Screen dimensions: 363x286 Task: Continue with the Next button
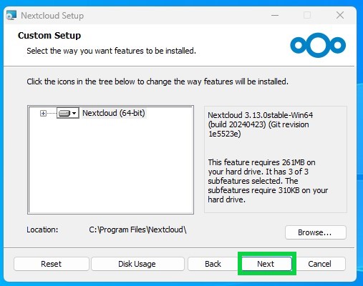[266, 264]
